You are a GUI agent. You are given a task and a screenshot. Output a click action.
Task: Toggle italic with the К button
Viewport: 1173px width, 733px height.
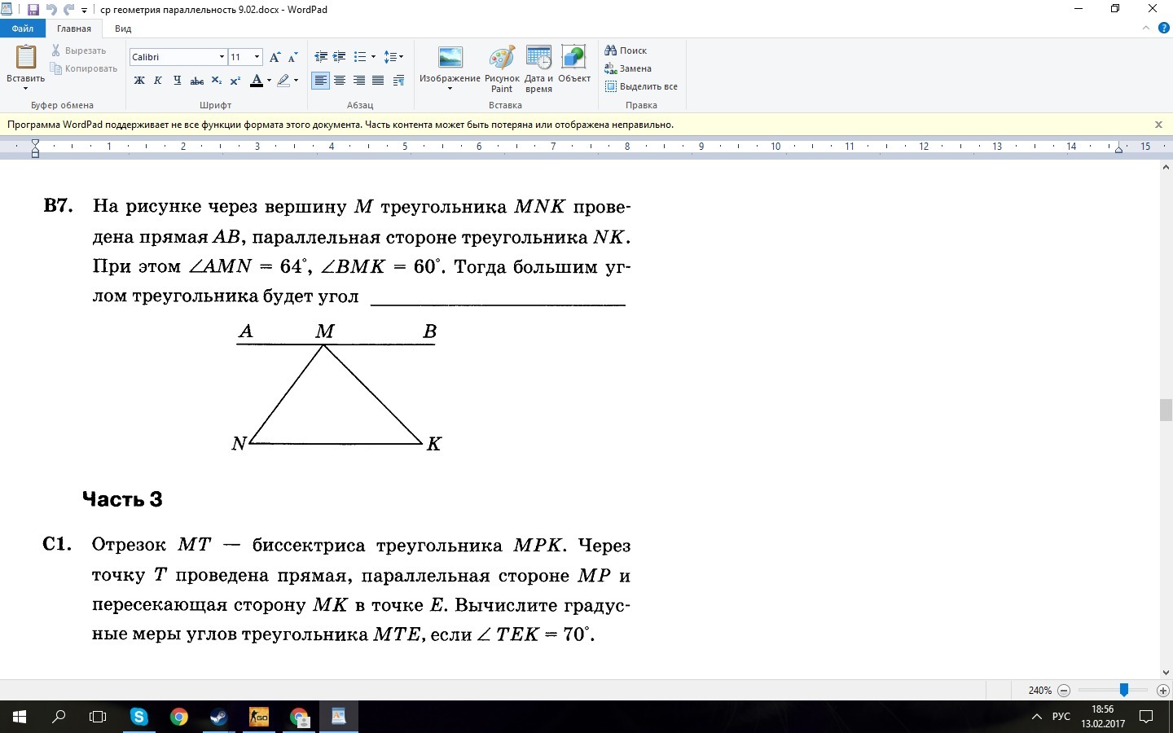click(x=158, y=81)
